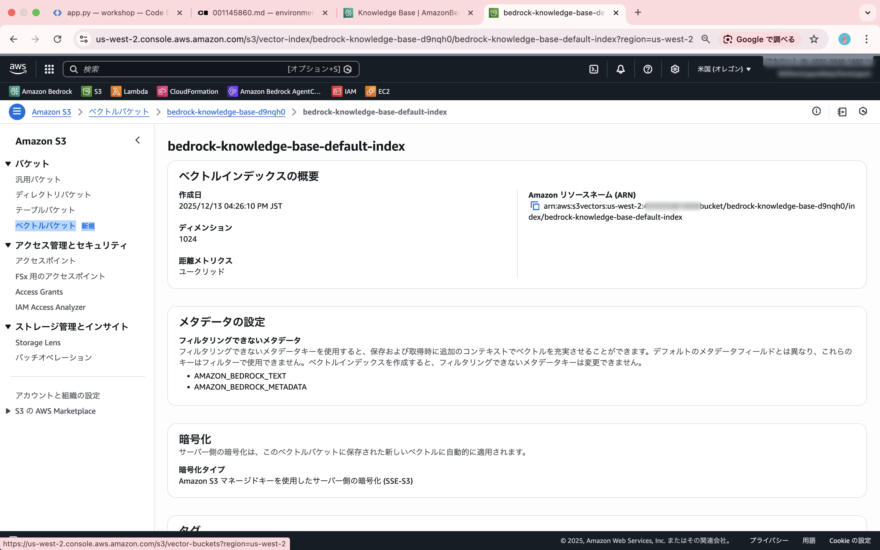Open Storage Lens in the sidebar

(x=38, y=342)
